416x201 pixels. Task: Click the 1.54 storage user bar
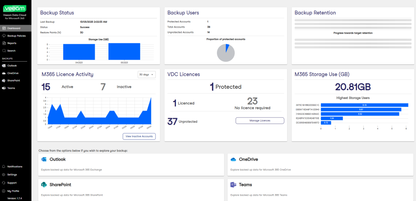click(332, 118)
